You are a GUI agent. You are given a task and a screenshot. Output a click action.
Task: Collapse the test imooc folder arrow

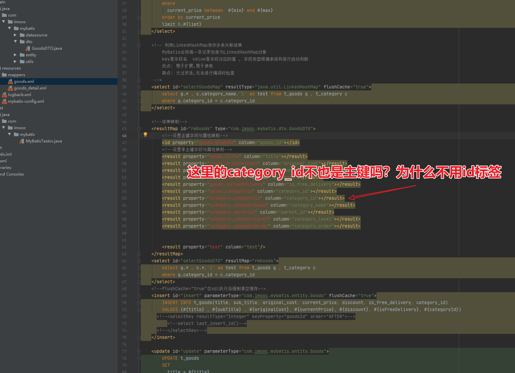(x=4, y=128)
